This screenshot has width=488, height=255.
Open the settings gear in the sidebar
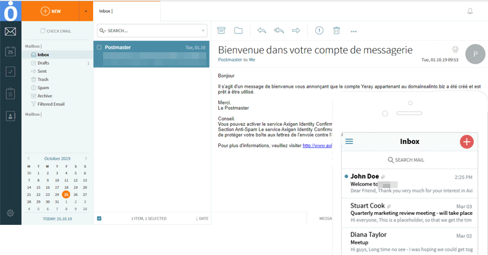10,213
